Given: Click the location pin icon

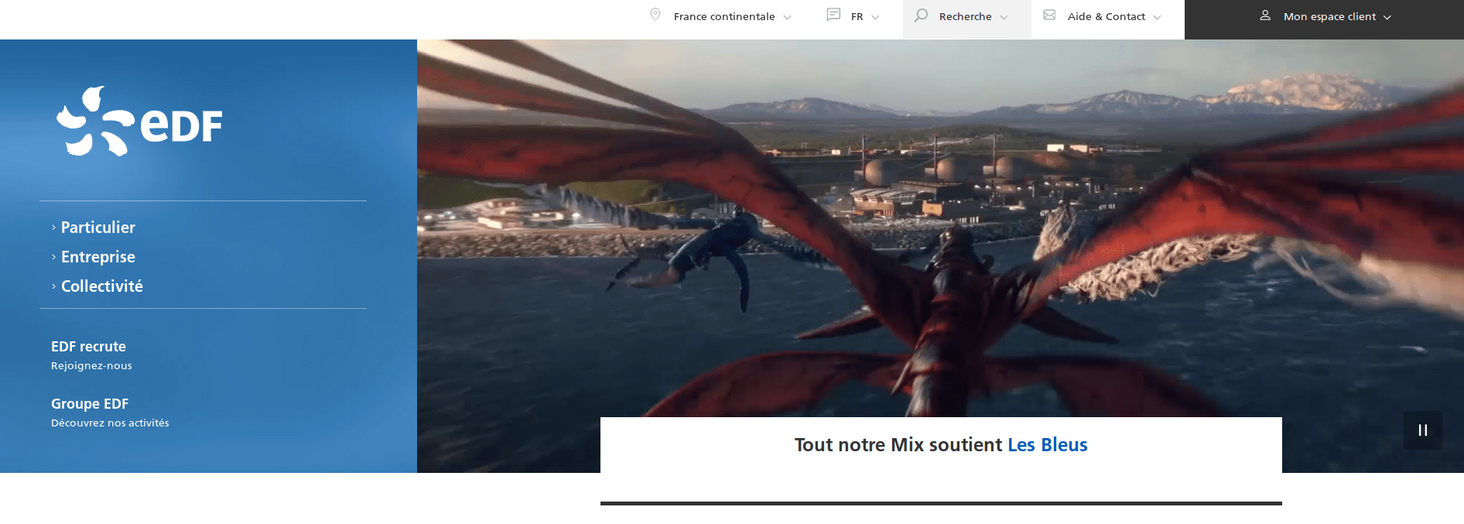Looking at the screenshot, I should click(655, 15).
